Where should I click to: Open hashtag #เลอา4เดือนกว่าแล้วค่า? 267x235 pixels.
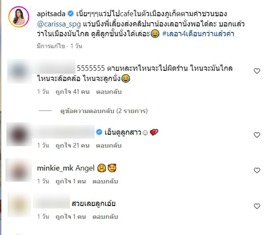(198, 34)
